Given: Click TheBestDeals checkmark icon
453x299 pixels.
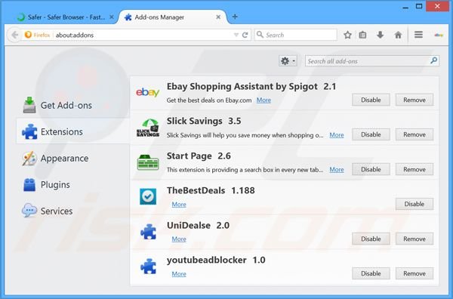Looking at the screenshot, I should pos(148,196).
